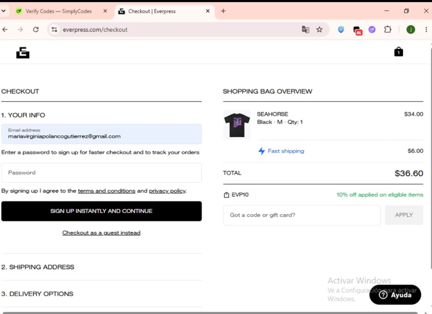This screenshot has width=432, height=314.
Task: Click the EVP10 promo code tag icon
Action: pyautogui.click(x=226, y=195)
